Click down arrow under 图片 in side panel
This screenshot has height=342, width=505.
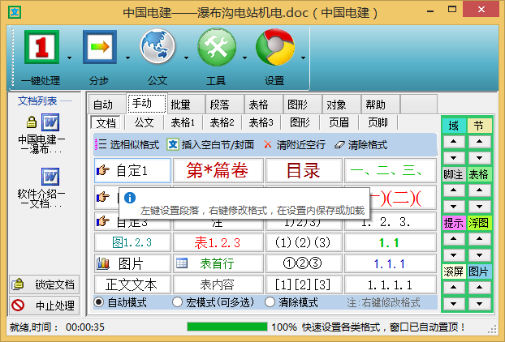[479, 303]
